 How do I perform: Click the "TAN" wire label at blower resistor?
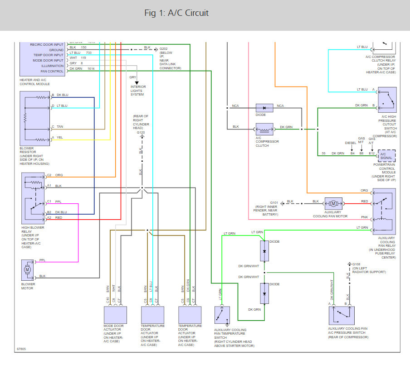pyautogui.click(x=60, y=127)
